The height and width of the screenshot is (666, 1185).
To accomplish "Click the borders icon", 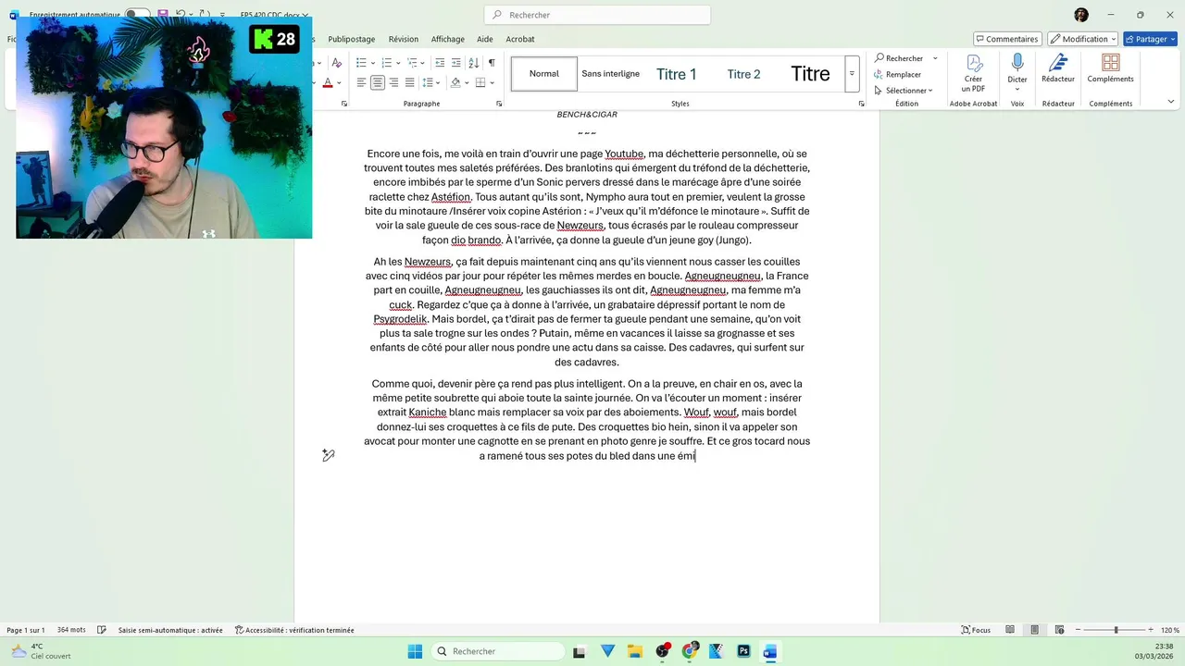I will point(480,82).
